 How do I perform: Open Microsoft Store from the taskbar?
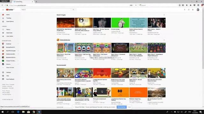pos(28,112)
